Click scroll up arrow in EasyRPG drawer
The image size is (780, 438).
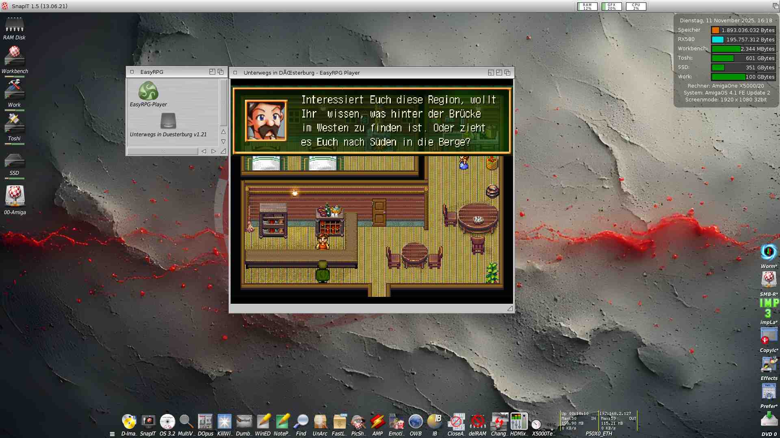(223, 132)
